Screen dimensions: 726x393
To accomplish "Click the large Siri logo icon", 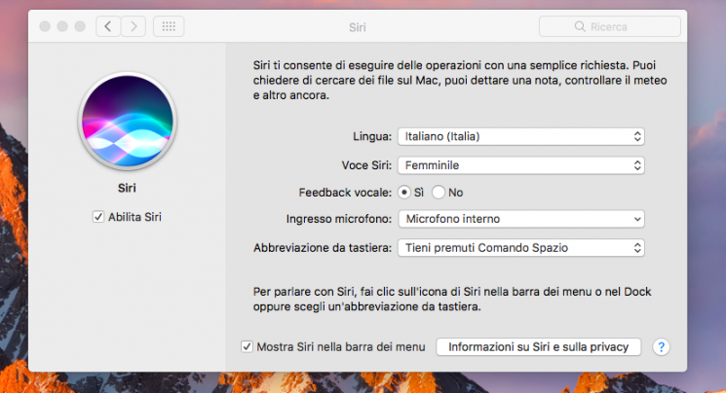I will pyautogui.click(x=127, y=119).
